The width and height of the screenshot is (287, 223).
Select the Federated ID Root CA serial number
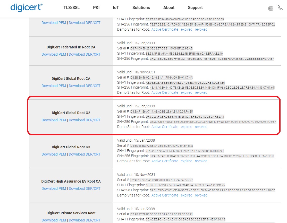[x=162, y=48]
